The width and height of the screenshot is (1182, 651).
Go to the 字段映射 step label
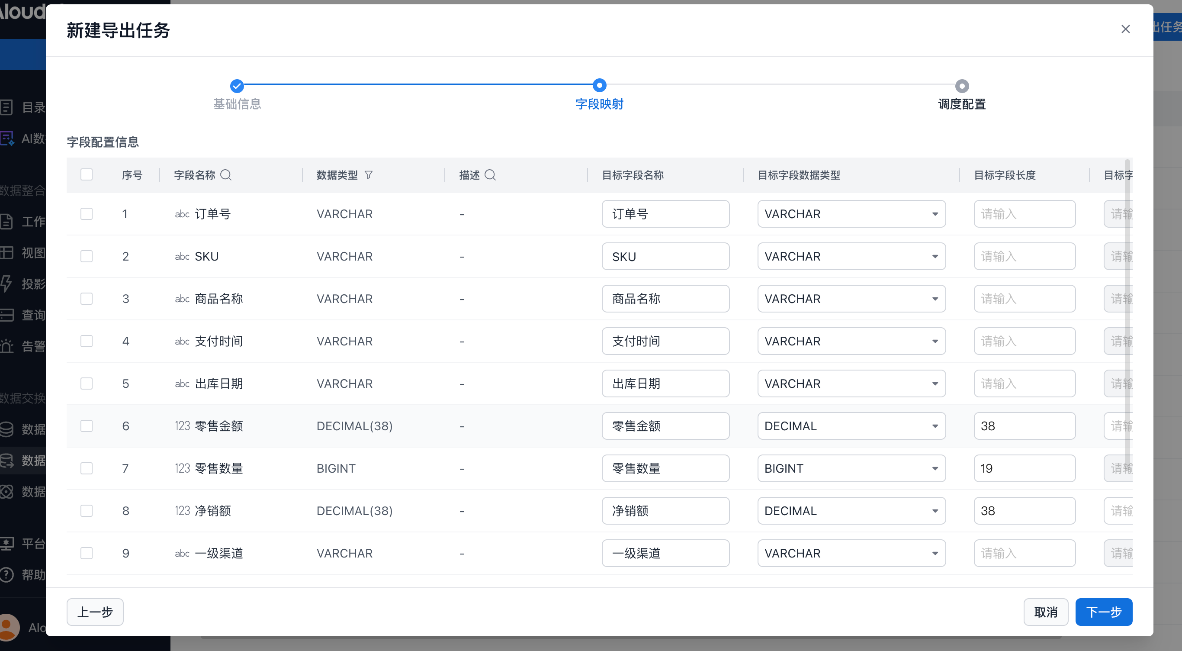(x=599, y=104)
